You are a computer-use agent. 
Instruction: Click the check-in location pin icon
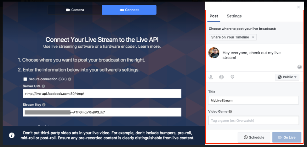pyautogui.click(x=232, y=77)
